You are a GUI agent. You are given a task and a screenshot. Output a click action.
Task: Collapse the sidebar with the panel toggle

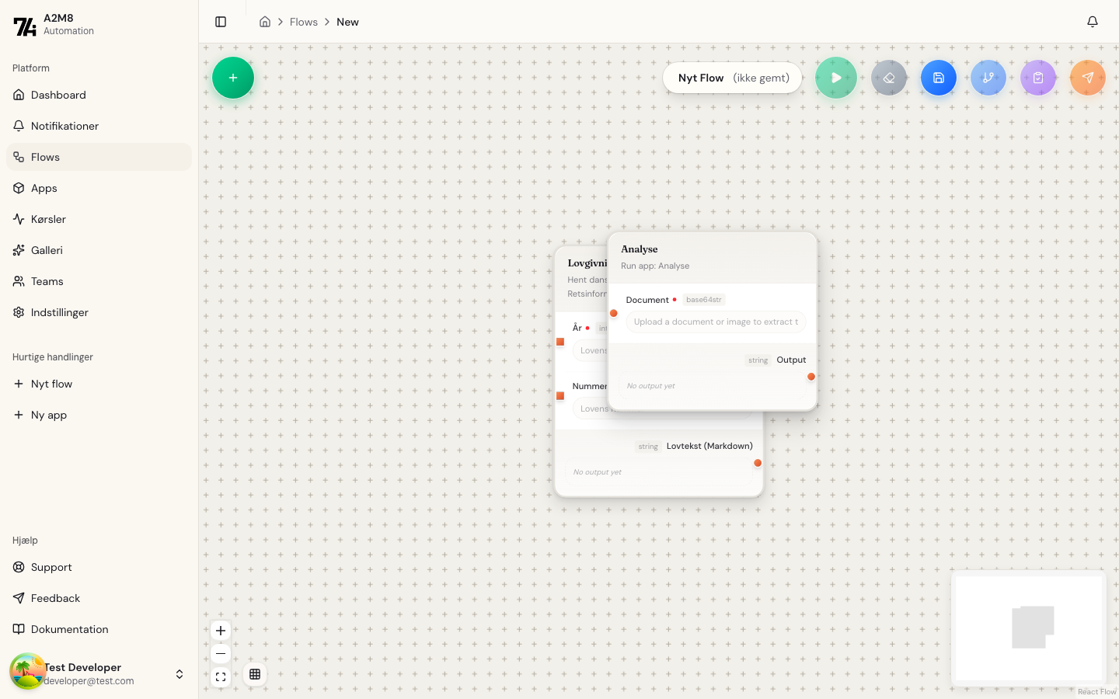click(x=221, y=21)
